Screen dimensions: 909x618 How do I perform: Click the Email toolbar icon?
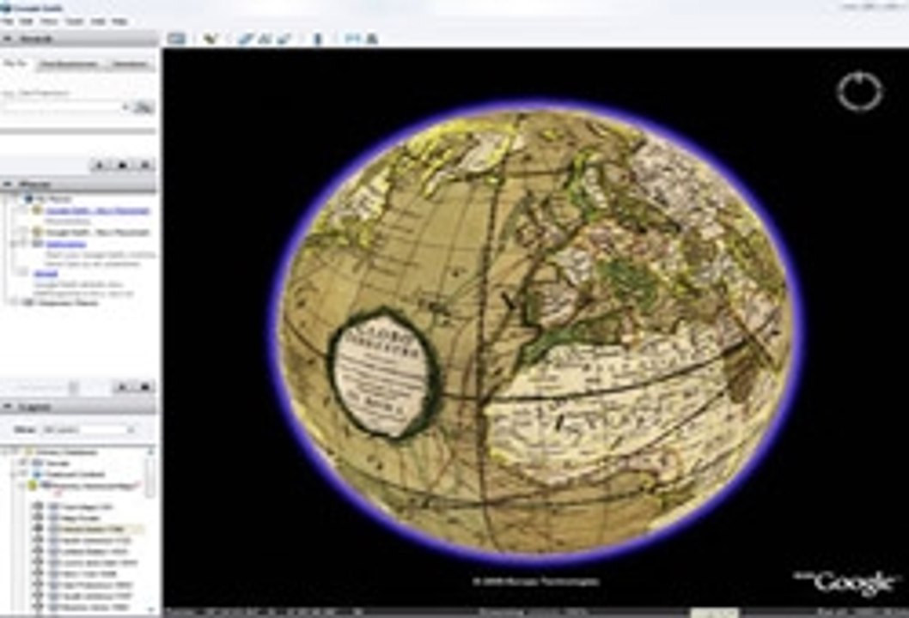point(352,39)
